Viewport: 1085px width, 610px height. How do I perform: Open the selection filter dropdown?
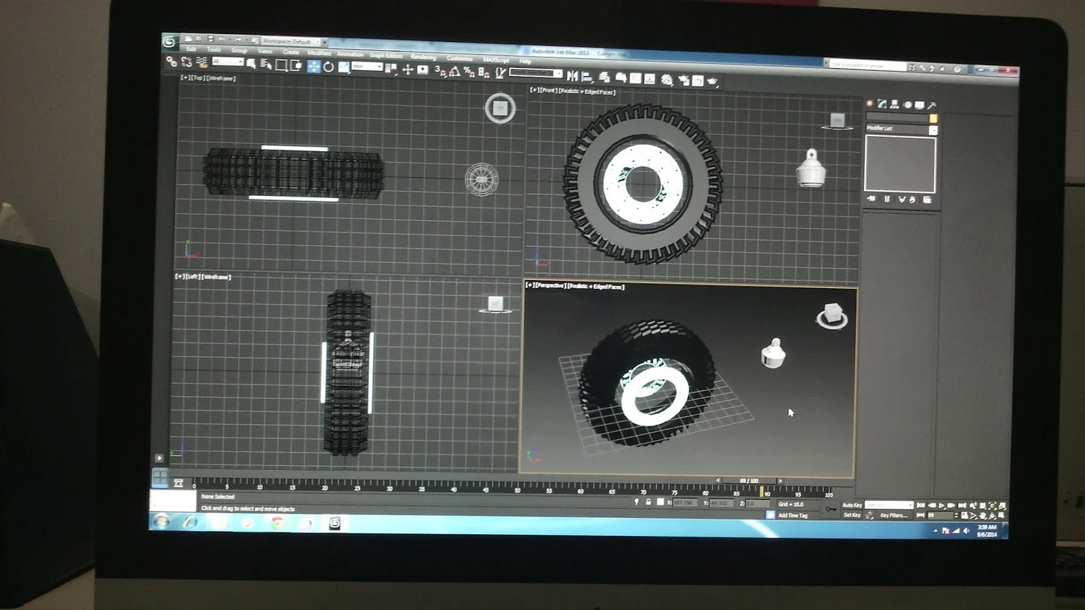click(x=228, y=61)
